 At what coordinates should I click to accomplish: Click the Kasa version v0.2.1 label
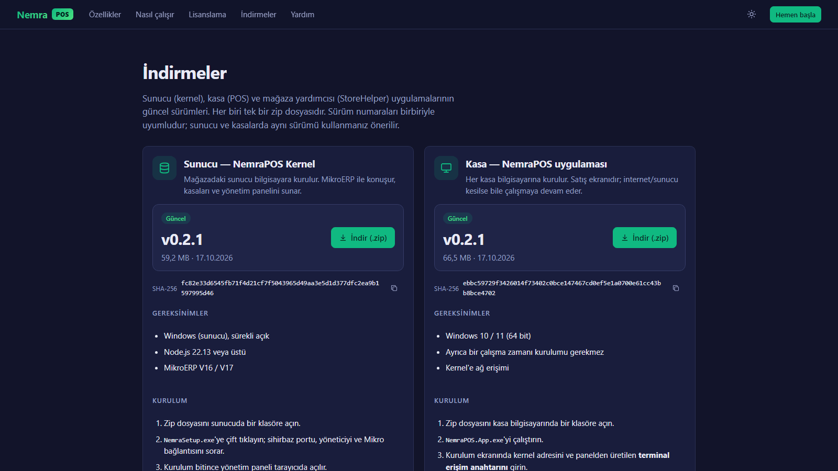point(464,240)
